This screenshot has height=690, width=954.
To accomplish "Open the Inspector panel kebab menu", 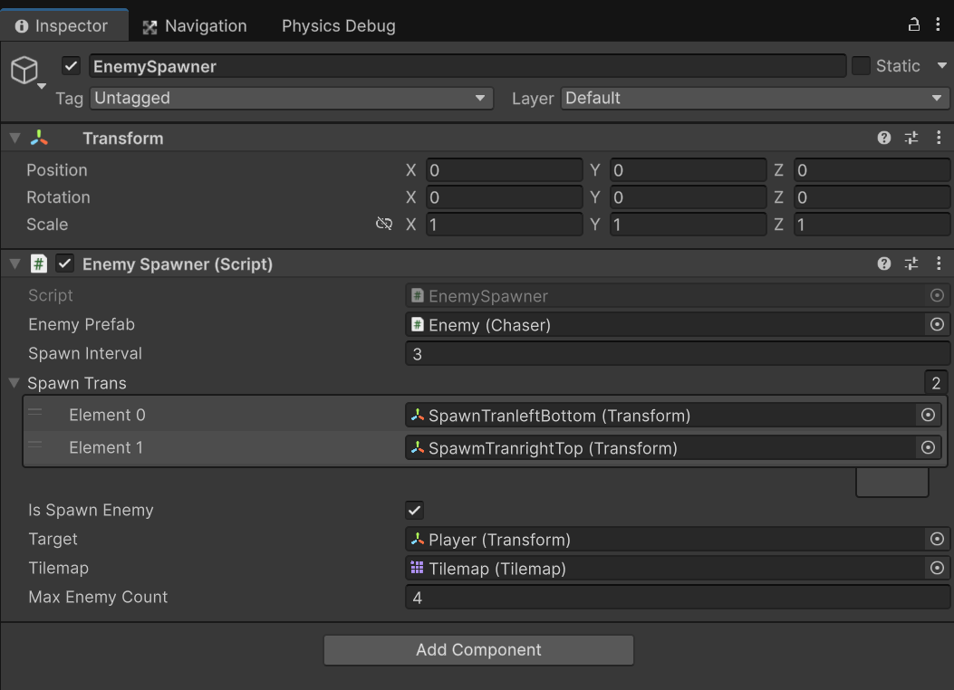I will (x=939, y=24).
